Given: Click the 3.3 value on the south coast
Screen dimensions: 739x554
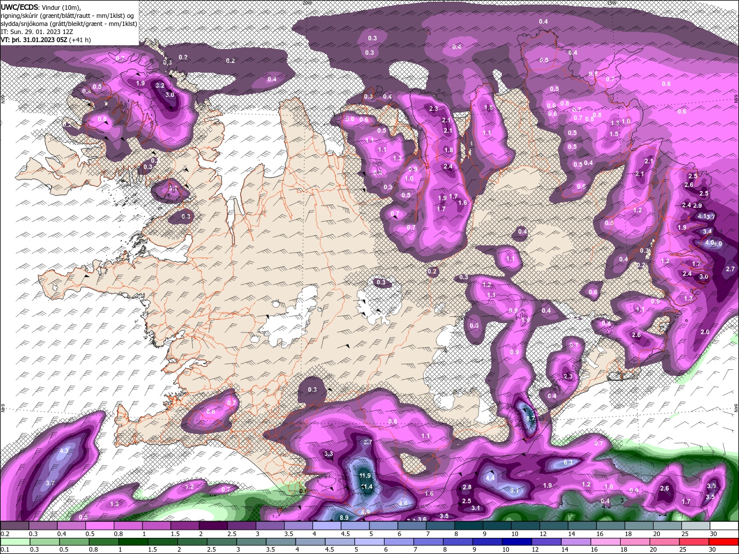Looking at the screenshot, I should [x=329, y=454].
